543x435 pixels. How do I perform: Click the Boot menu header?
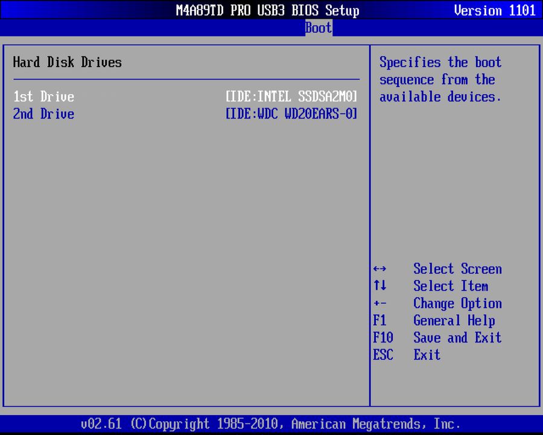point(318,28)
